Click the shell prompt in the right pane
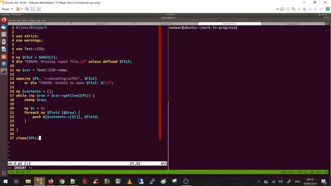The height and width of the screenshot is (186, 331). pos(203,27)
